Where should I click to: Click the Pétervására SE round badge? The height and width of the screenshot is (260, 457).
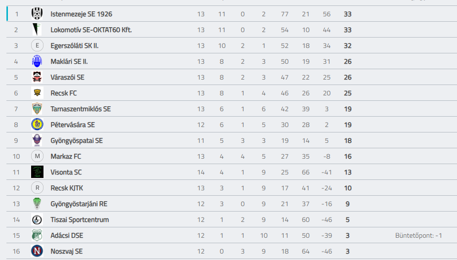click(x=37, y=125)
